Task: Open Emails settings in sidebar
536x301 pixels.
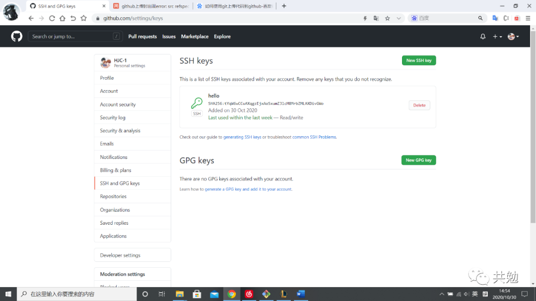Action: pyautogui.click(x=133, y=144)
